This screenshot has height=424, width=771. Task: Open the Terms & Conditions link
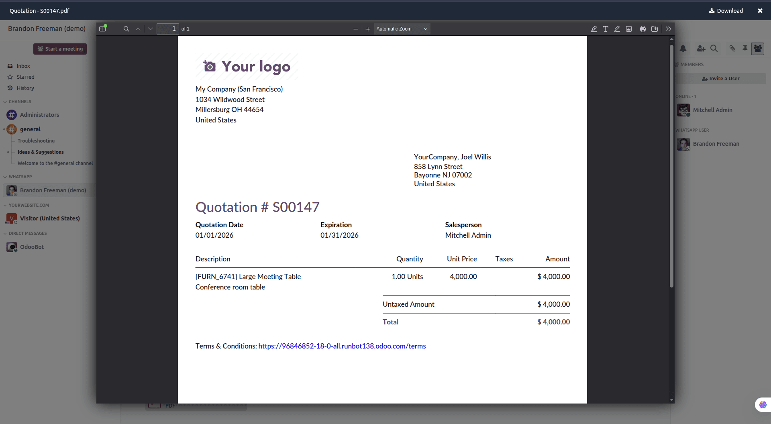(342, 346)
